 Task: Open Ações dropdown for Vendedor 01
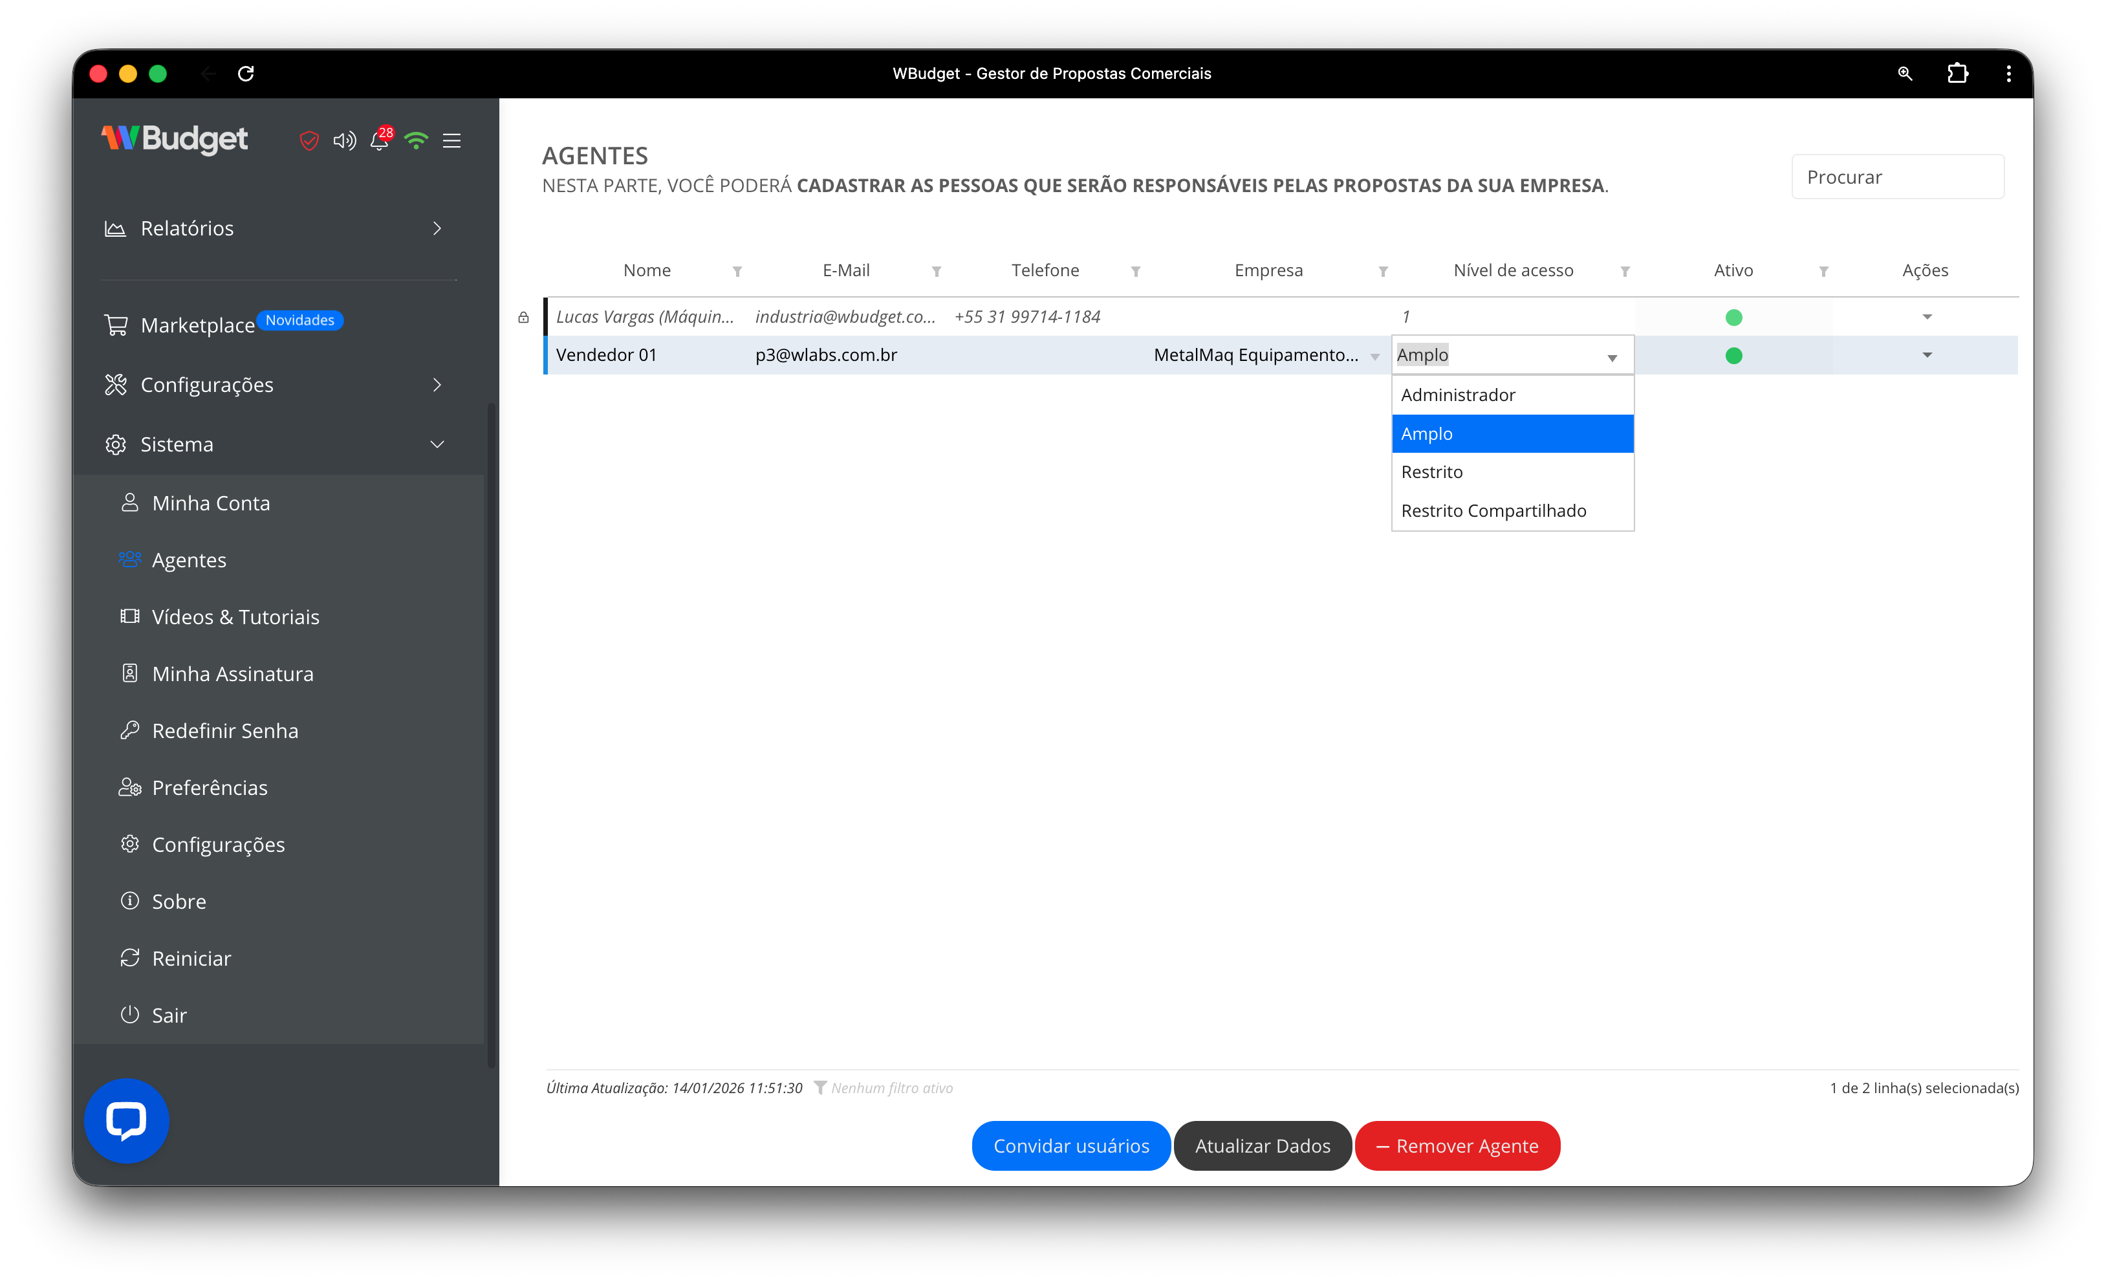pos(1926,354)
